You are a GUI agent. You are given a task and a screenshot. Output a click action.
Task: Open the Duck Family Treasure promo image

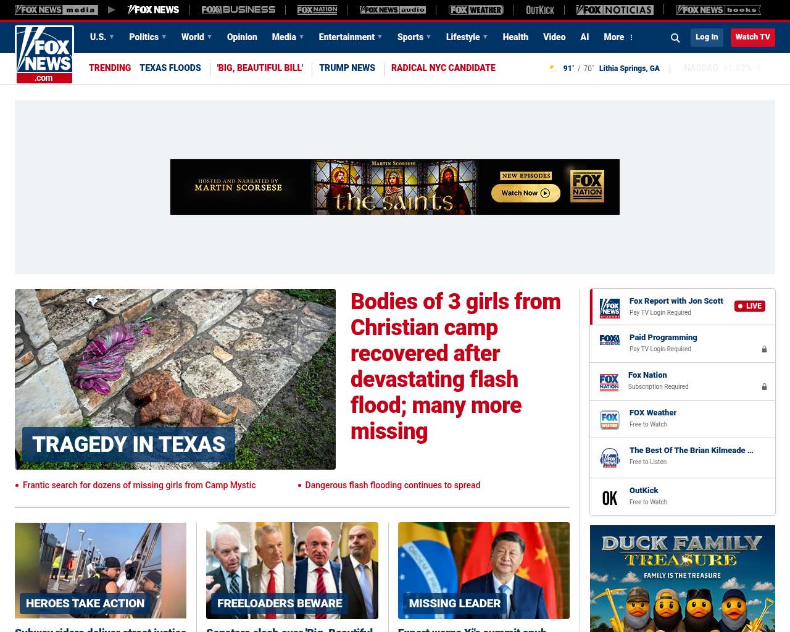(683, 578)
